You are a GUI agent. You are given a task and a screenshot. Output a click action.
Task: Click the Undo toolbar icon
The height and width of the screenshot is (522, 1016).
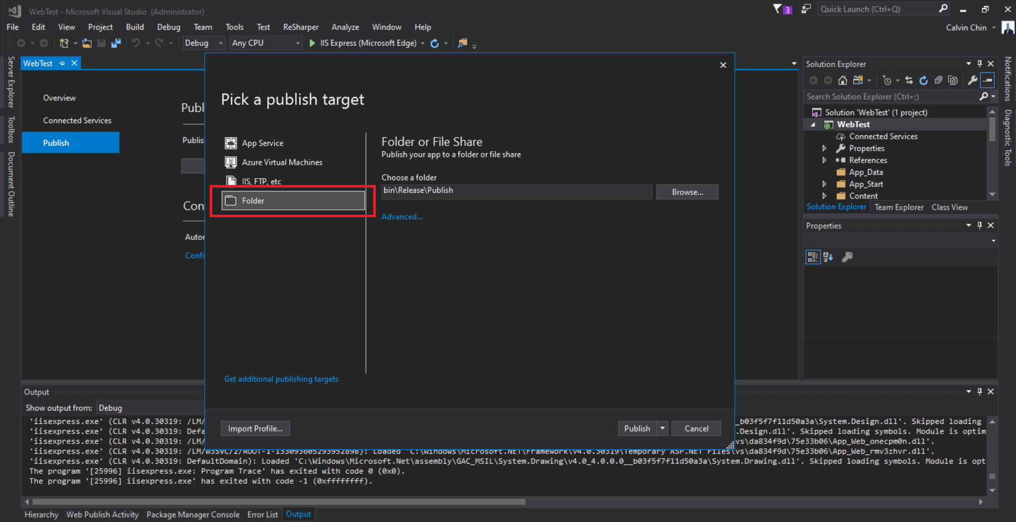tap(136, 43)
